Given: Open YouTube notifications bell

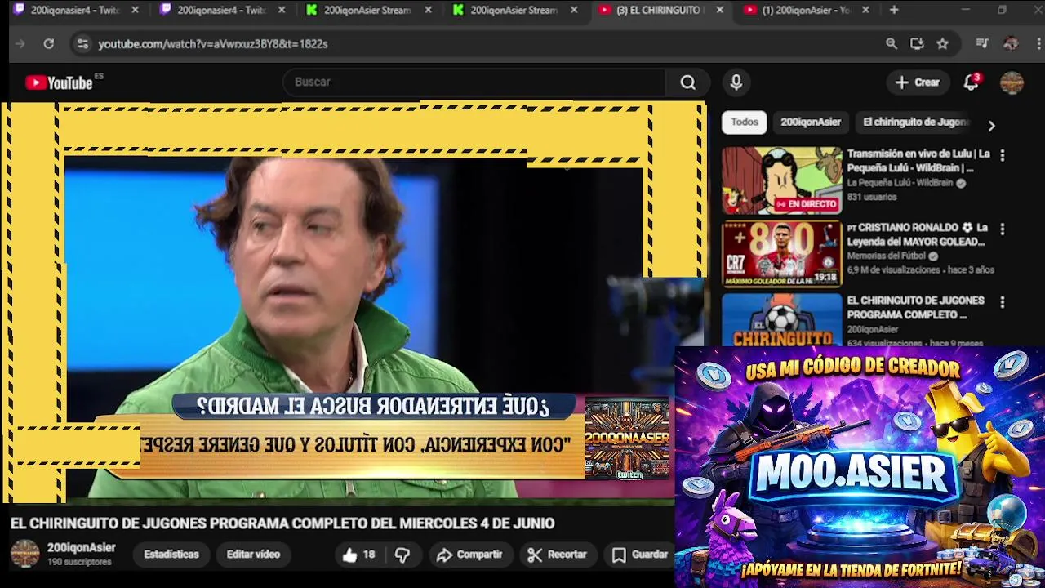Looking at the screenshot, I should point(971,82).
